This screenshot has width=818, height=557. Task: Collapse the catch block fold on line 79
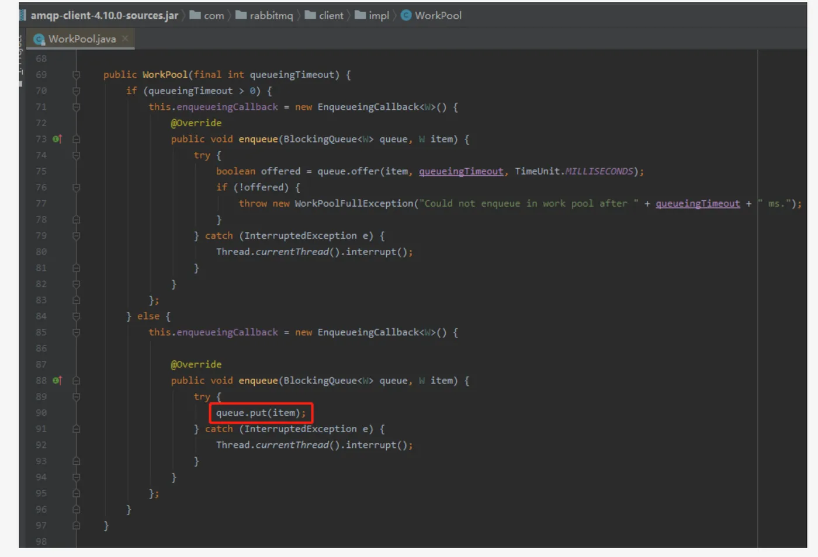(x=76, y=236)
